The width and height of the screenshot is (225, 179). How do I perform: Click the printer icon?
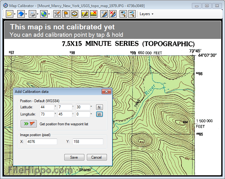click(32, 14)
